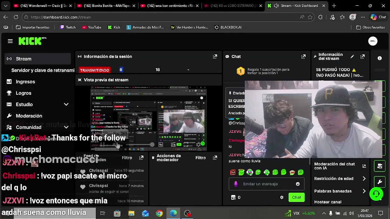This screenshot has width=390, height=219.
Task: Pick the angry red emote
Action: click(x=233, y=172)
